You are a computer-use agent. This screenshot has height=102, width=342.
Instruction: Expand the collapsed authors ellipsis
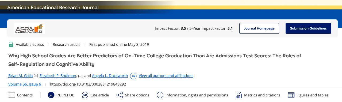point(80,76)
